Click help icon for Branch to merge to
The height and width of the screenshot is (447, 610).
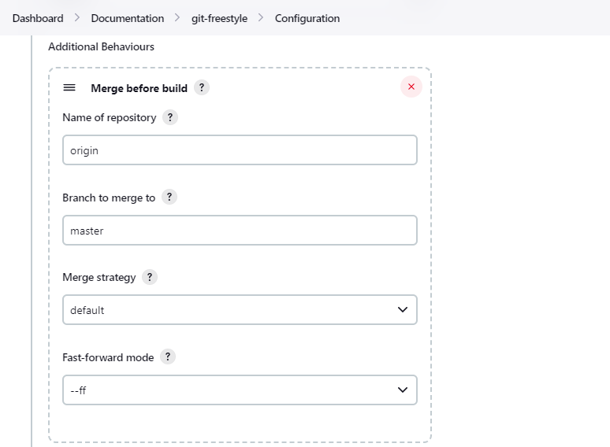coord(169,197)
